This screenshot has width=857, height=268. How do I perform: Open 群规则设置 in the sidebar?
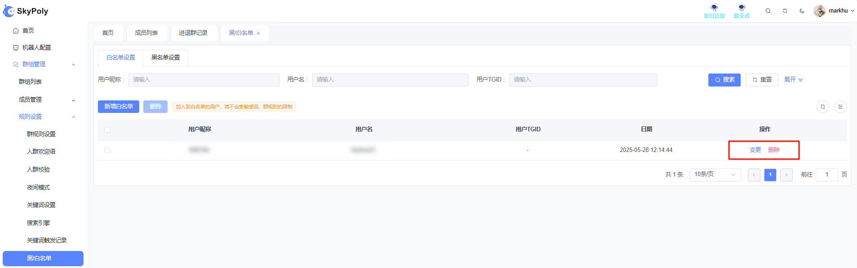click(41, 134)
